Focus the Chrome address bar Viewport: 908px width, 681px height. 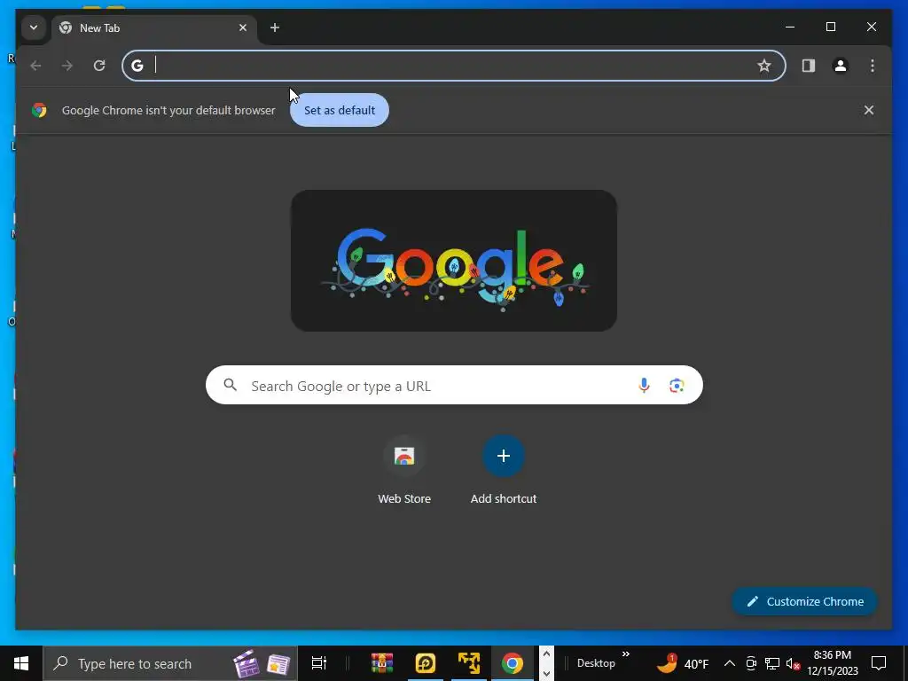tap(453, 66)
